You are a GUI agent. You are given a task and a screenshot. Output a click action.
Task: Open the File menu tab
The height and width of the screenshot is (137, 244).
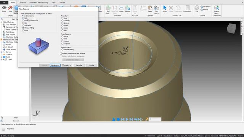coord(4,3)
